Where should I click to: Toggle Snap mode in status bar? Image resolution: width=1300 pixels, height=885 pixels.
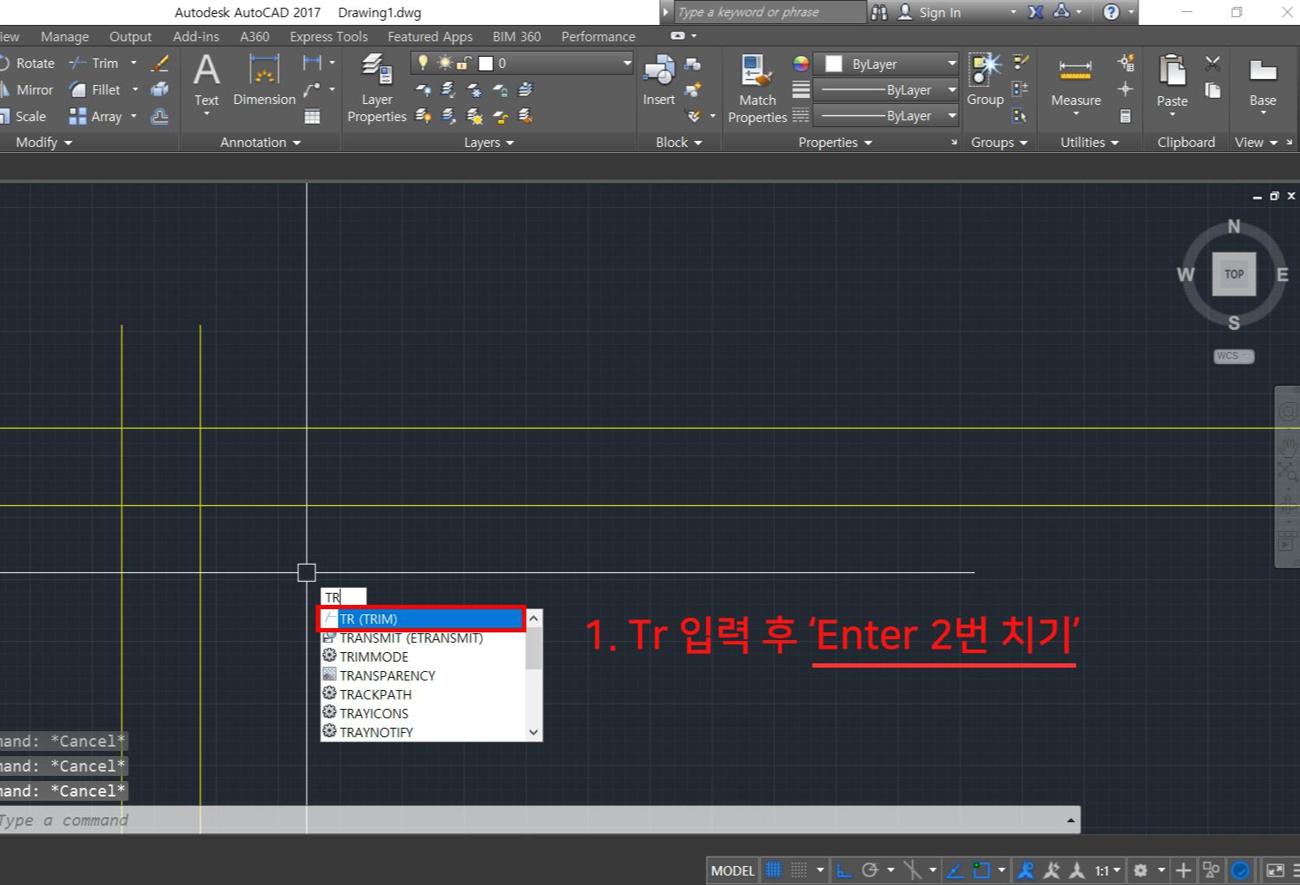click(798, 870)
